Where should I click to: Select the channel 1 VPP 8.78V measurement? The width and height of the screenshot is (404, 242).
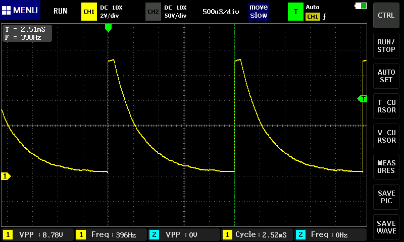[37, 235]
